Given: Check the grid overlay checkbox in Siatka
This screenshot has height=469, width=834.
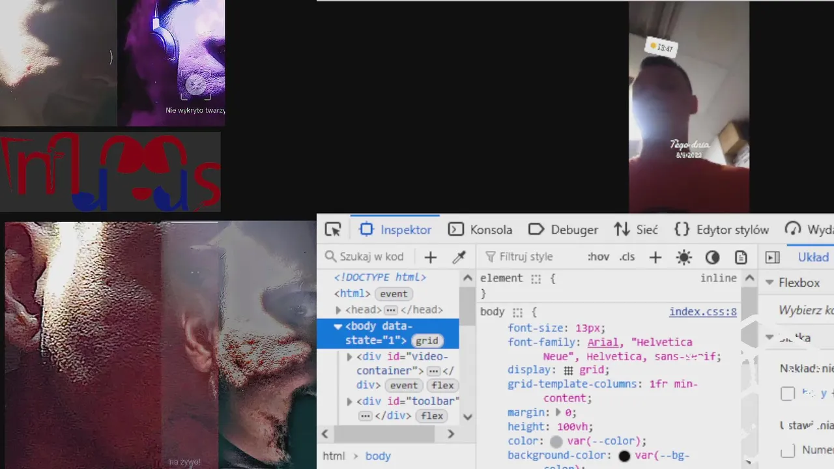Looking at the screenshot, I should tap(788, 393).
